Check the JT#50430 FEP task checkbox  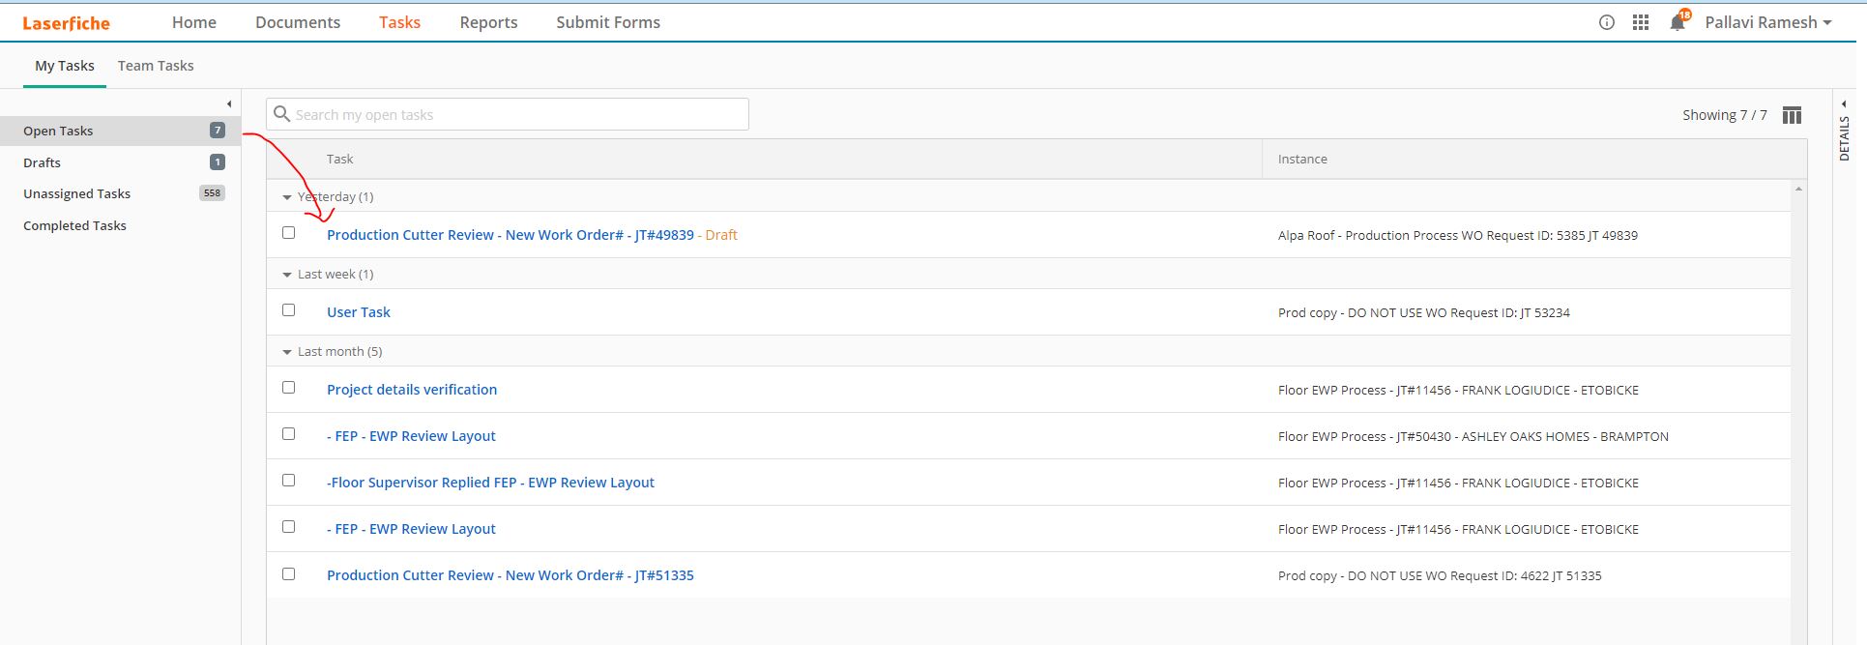click(288, 434)
